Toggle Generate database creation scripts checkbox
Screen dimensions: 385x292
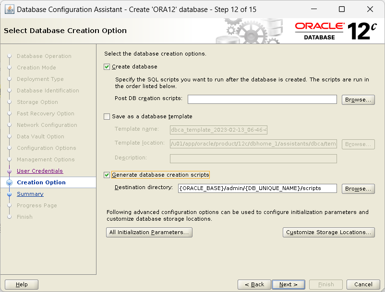107,175
